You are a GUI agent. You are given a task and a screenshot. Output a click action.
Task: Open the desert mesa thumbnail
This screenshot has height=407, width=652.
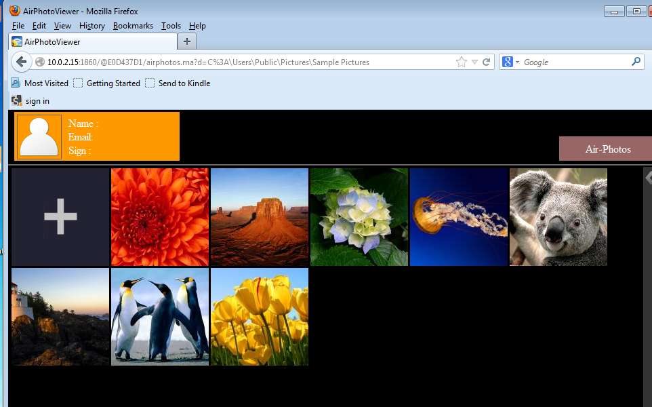click(260, 217)
